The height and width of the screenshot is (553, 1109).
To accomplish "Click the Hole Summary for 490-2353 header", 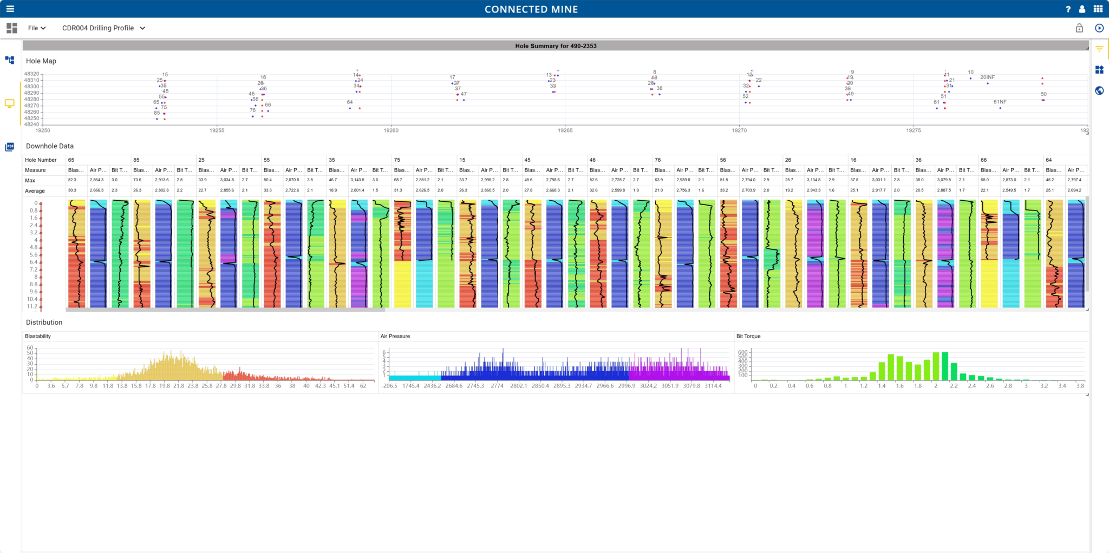I will [x=556, y=46].
